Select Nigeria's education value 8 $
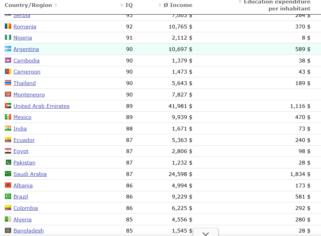 tap(306, 38)
